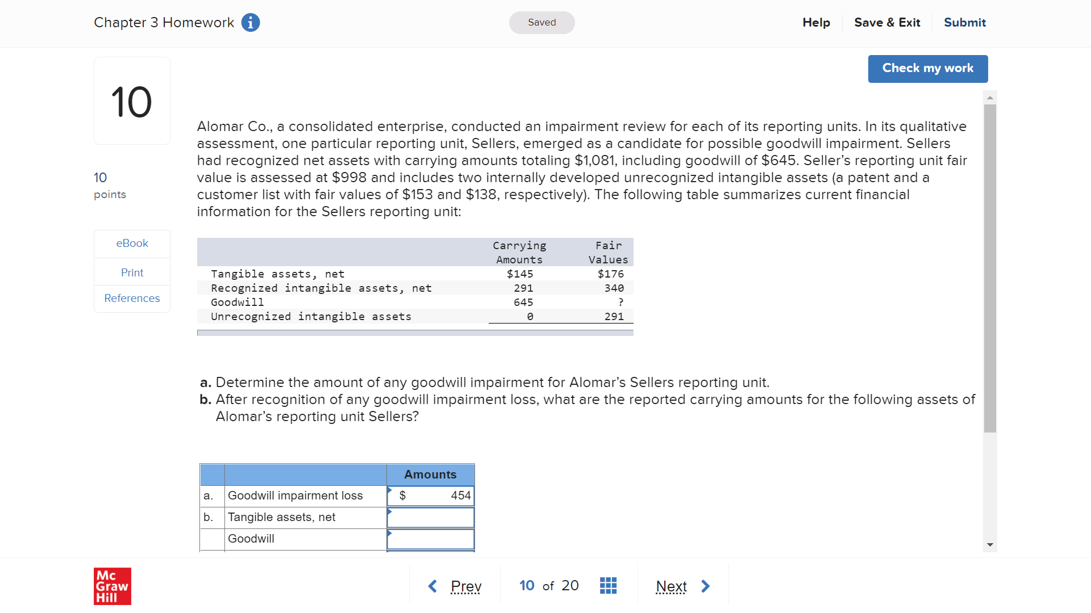
Task: Click the scrollbar down arrow
Action: (x=990, y=544)
